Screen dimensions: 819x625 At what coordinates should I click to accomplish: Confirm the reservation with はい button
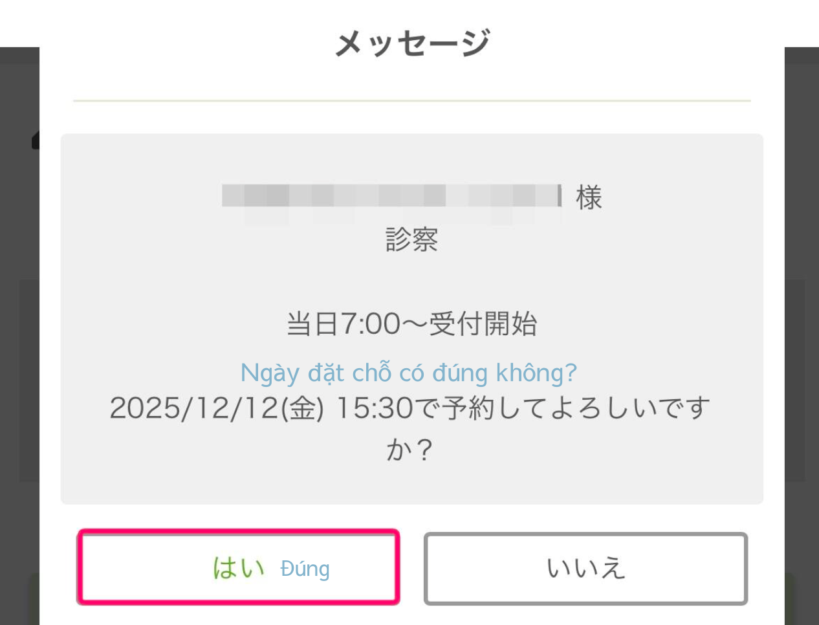(238, 567)
